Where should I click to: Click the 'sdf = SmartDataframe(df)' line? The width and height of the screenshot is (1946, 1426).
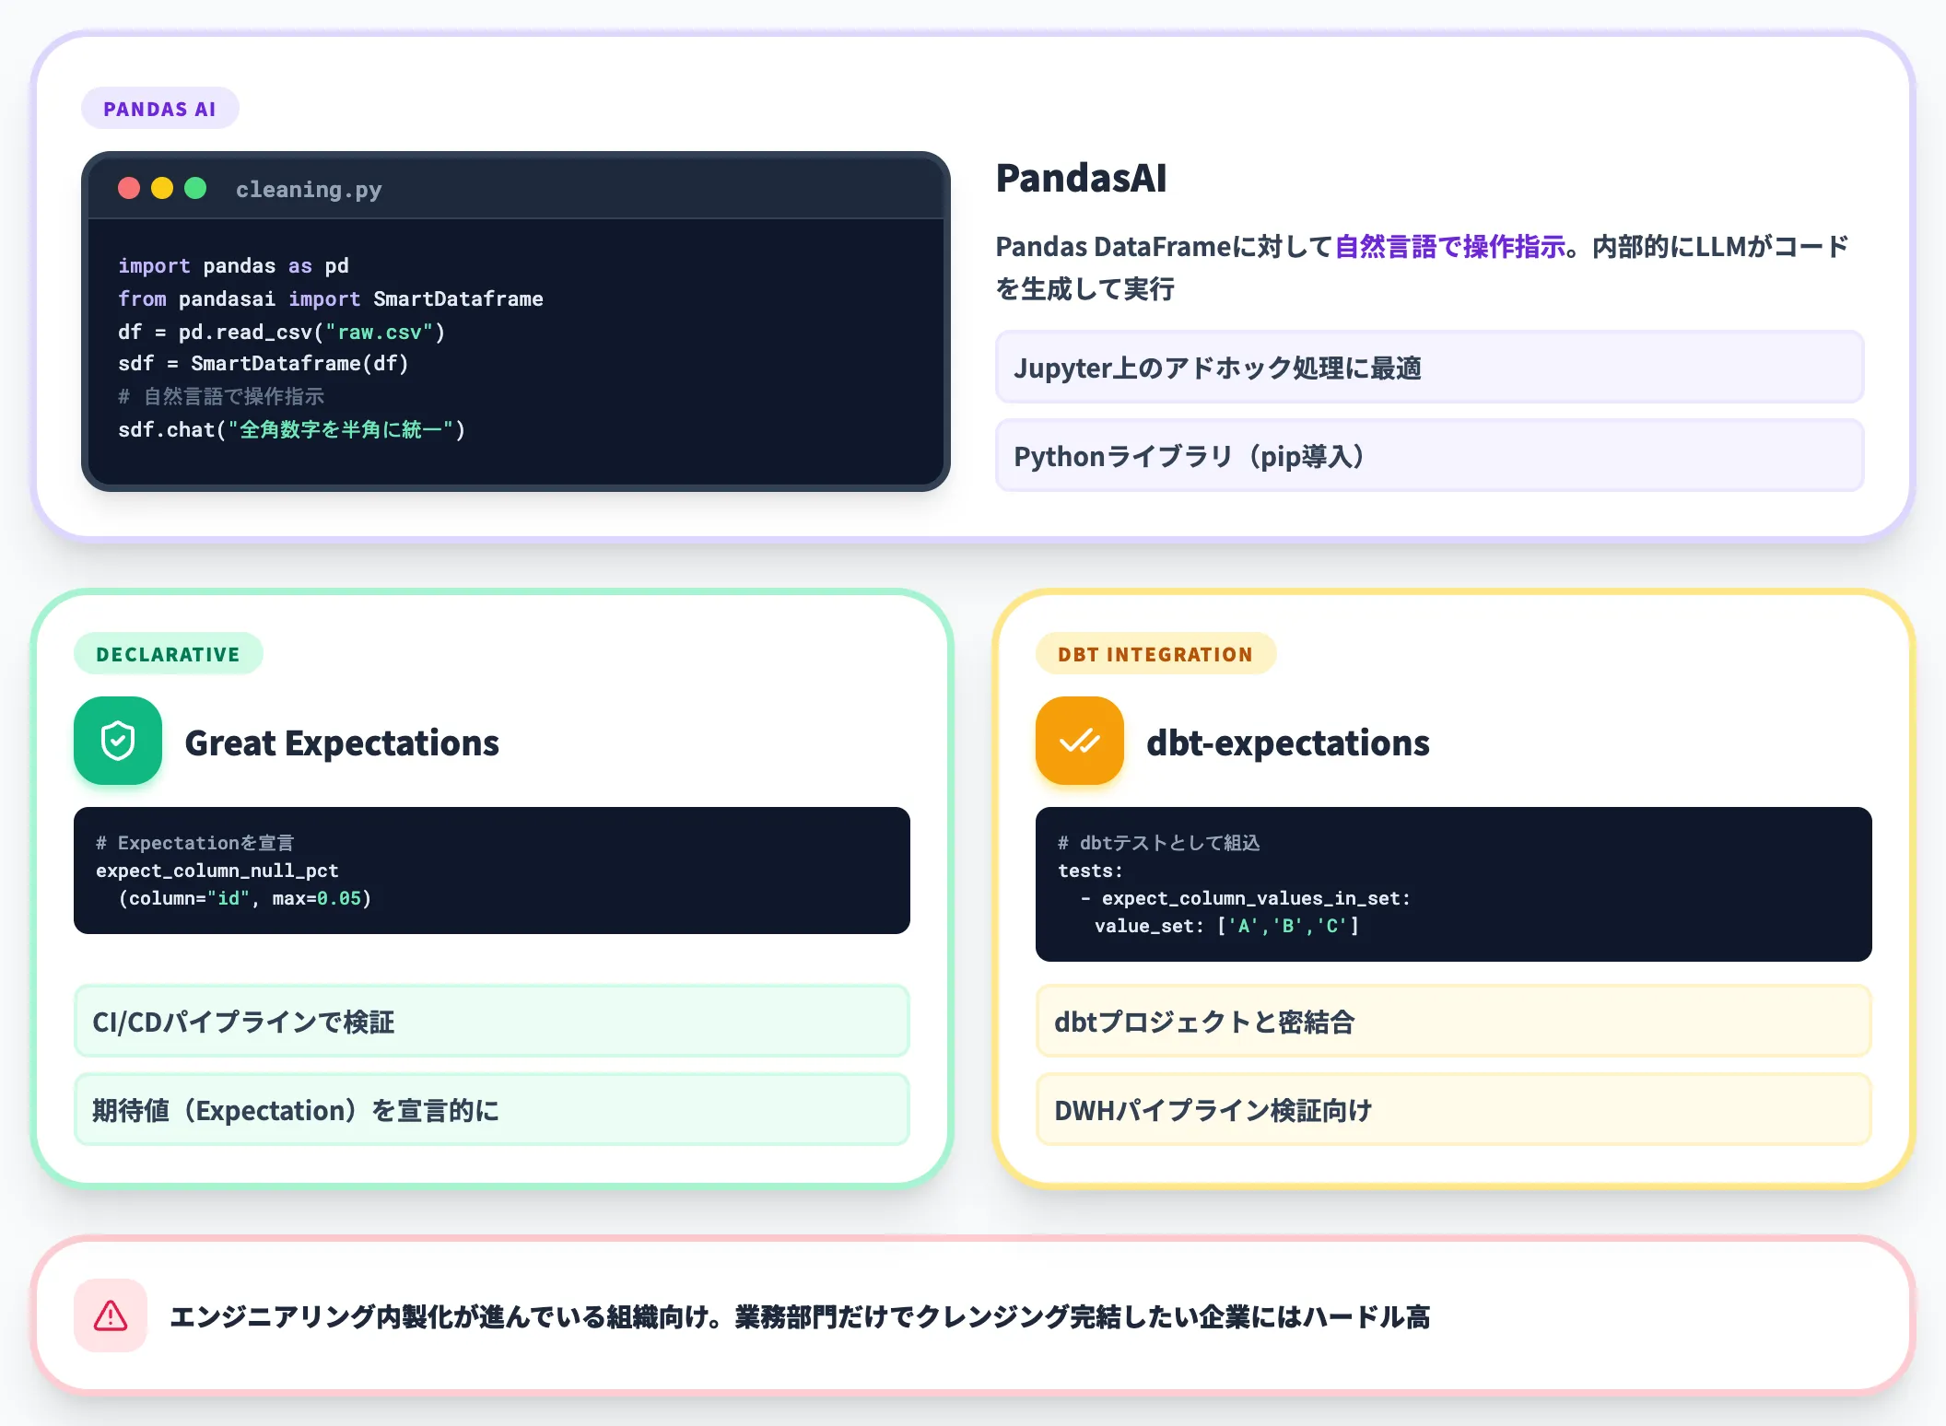coord(264,364)
